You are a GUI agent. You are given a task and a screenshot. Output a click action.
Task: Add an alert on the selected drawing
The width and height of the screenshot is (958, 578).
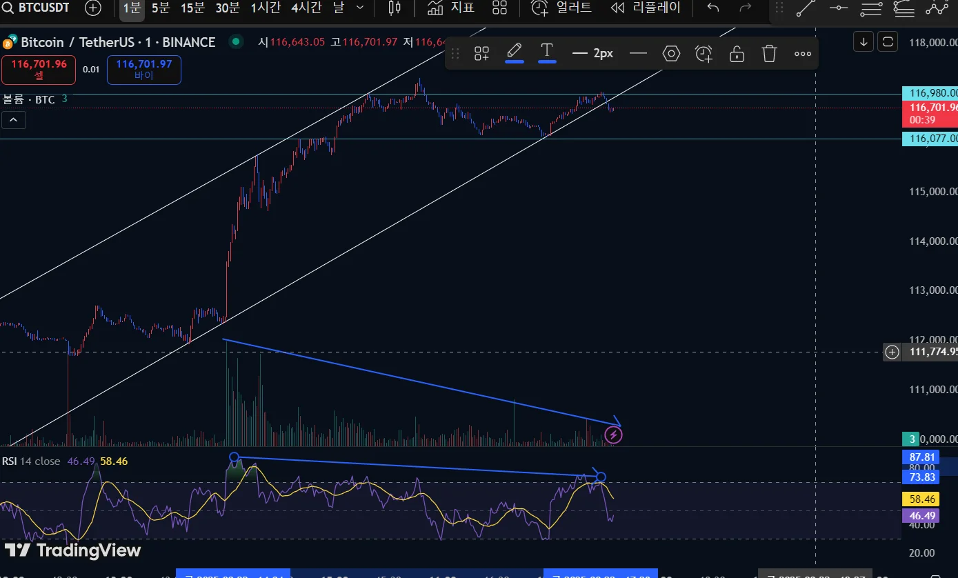coord(704,53)
